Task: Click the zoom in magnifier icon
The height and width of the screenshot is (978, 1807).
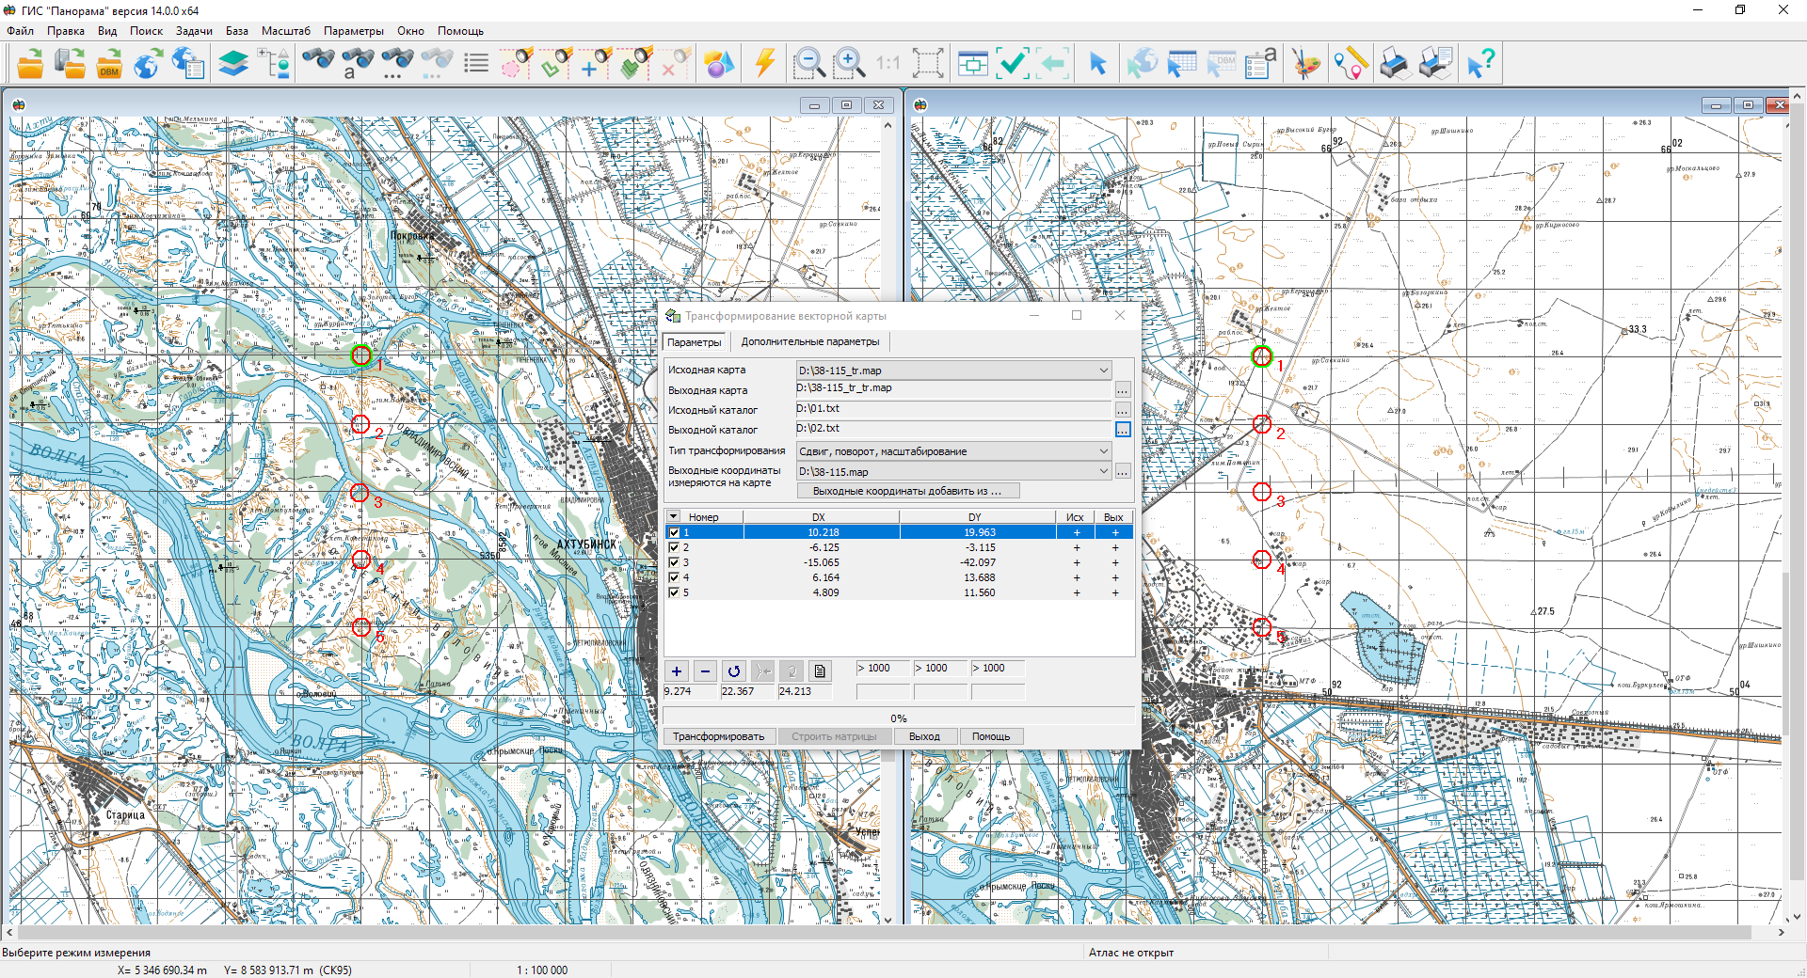Action: 849,64
